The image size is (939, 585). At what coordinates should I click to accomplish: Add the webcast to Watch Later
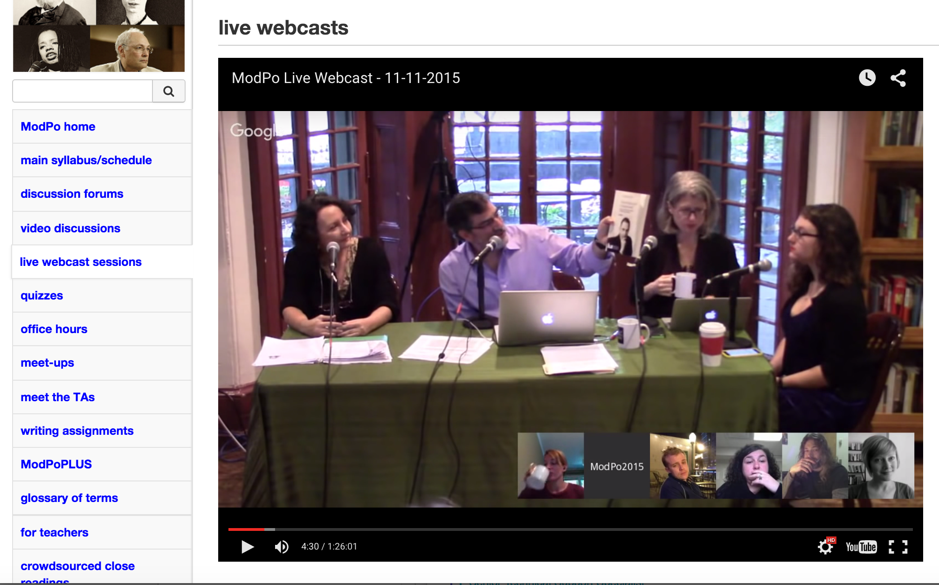click(x=867, y=78)
